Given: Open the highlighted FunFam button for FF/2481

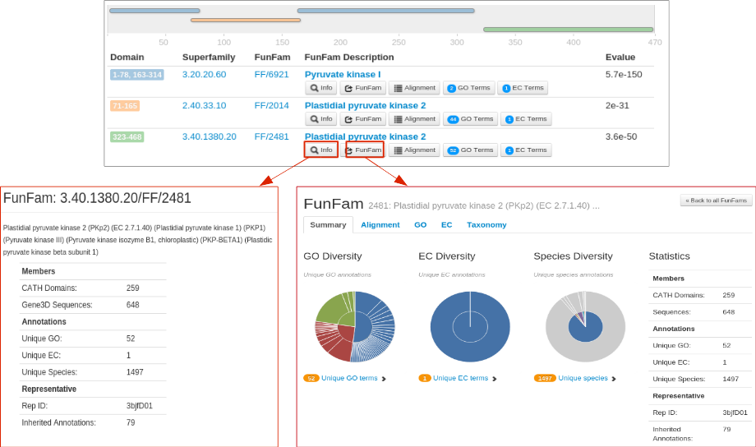Looking at the screenshot, I should pyautogui.click(x=364, y=150).
